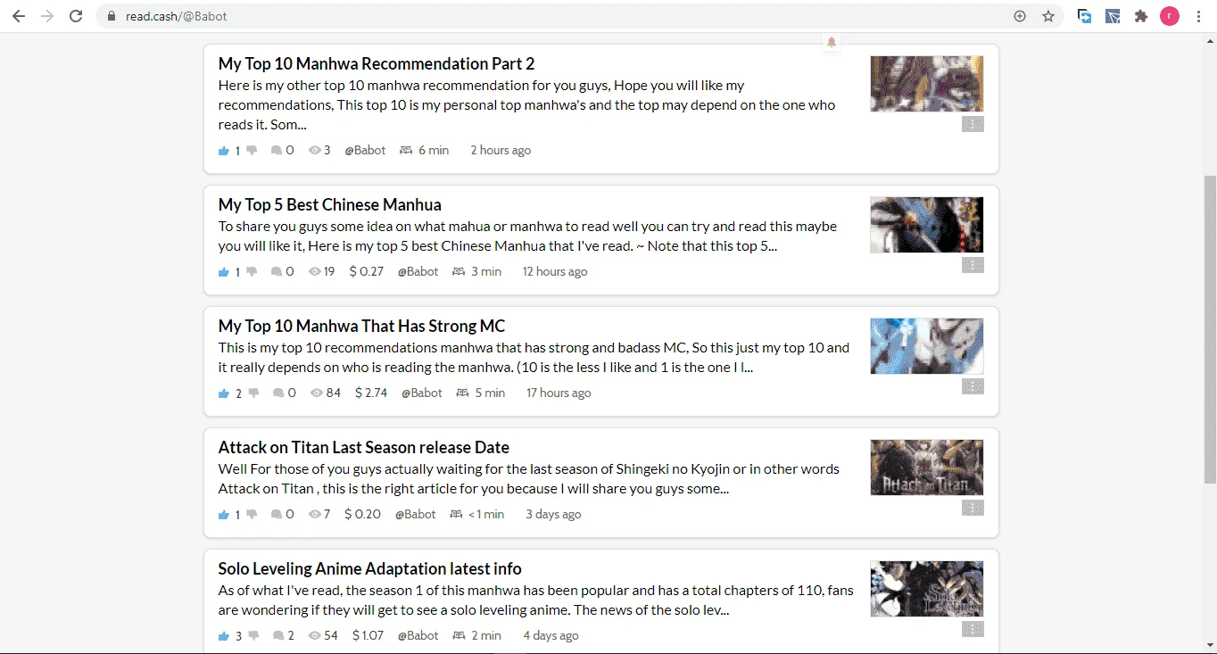Open options menu for 'Manhwa Recommendation Part 2' post
Screen dimensions: 1217x654
[x=973, y=124]
